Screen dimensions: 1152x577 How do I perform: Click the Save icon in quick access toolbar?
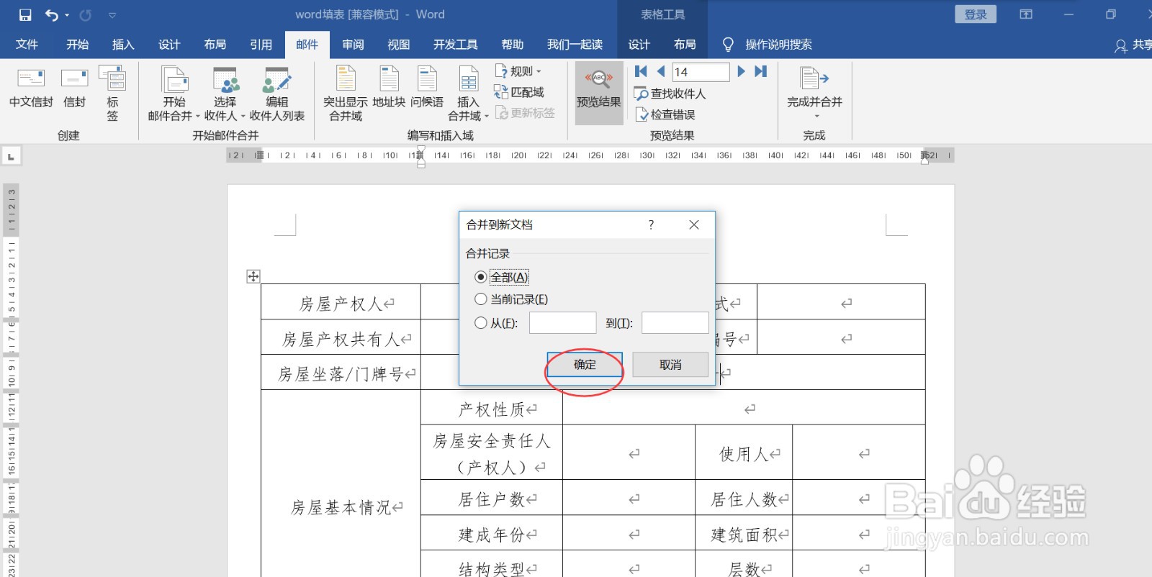click(x=25, y=14)
